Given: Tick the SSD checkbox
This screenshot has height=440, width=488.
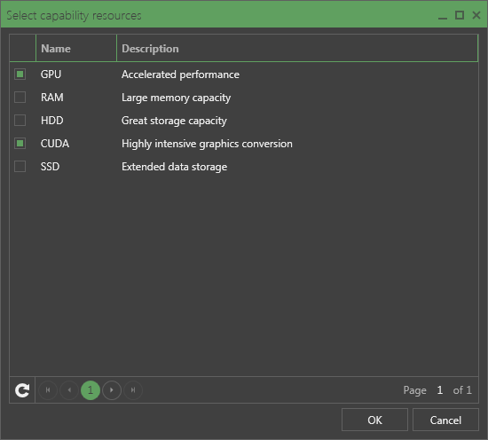Looking at the screenshot, I should click(x=20, y=166).
